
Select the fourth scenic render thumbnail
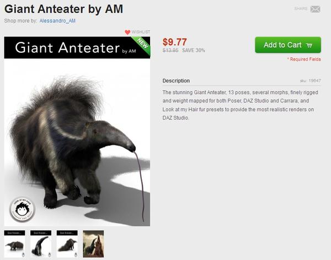tap(93, 244)
